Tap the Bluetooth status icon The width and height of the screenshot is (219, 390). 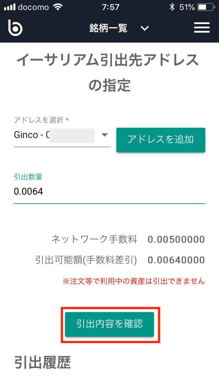172,7
